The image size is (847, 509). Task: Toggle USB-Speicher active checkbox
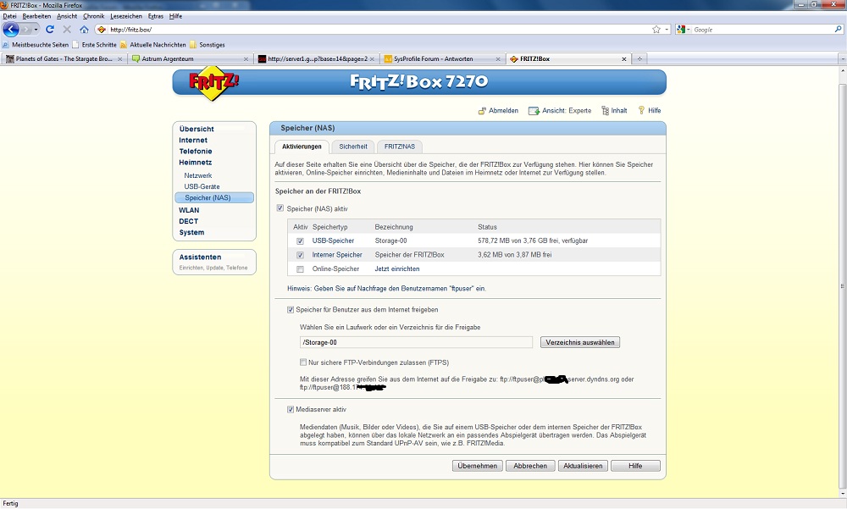(301, 241)
